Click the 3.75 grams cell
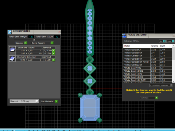The width and height of the screenshot is (175, 131). [155, 65]
